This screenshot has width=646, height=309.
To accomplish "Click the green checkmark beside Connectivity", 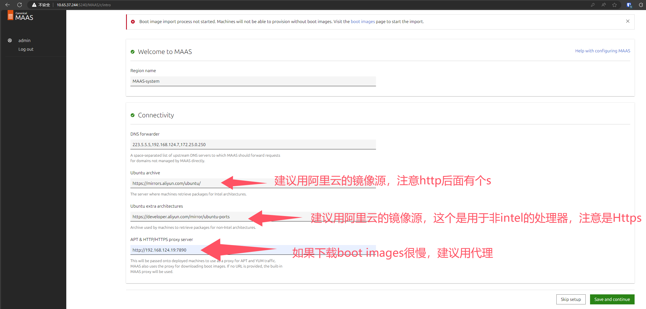I will tap(133, 115).
